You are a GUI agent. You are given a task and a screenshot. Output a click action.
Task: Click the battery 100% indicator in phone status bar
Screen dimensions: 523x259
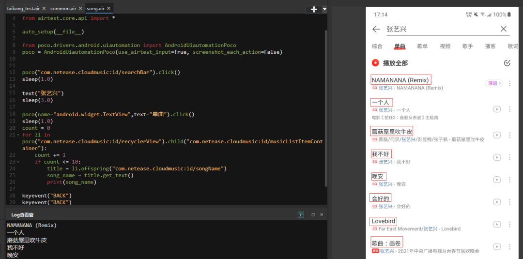(x=502, y=15)
